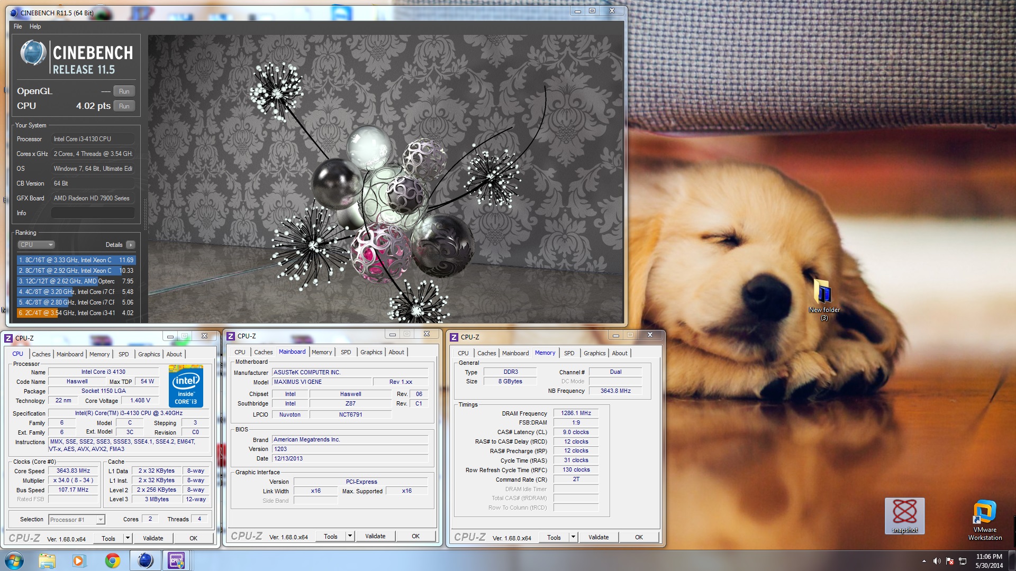
Task: Click OK in right CPU-Z window
Action: point(639,537)
